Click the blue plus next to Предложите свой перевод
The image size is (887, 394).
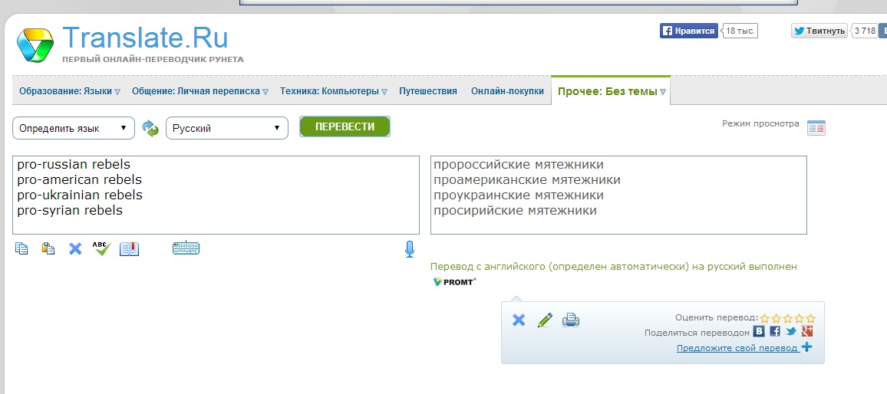point(807,347)
